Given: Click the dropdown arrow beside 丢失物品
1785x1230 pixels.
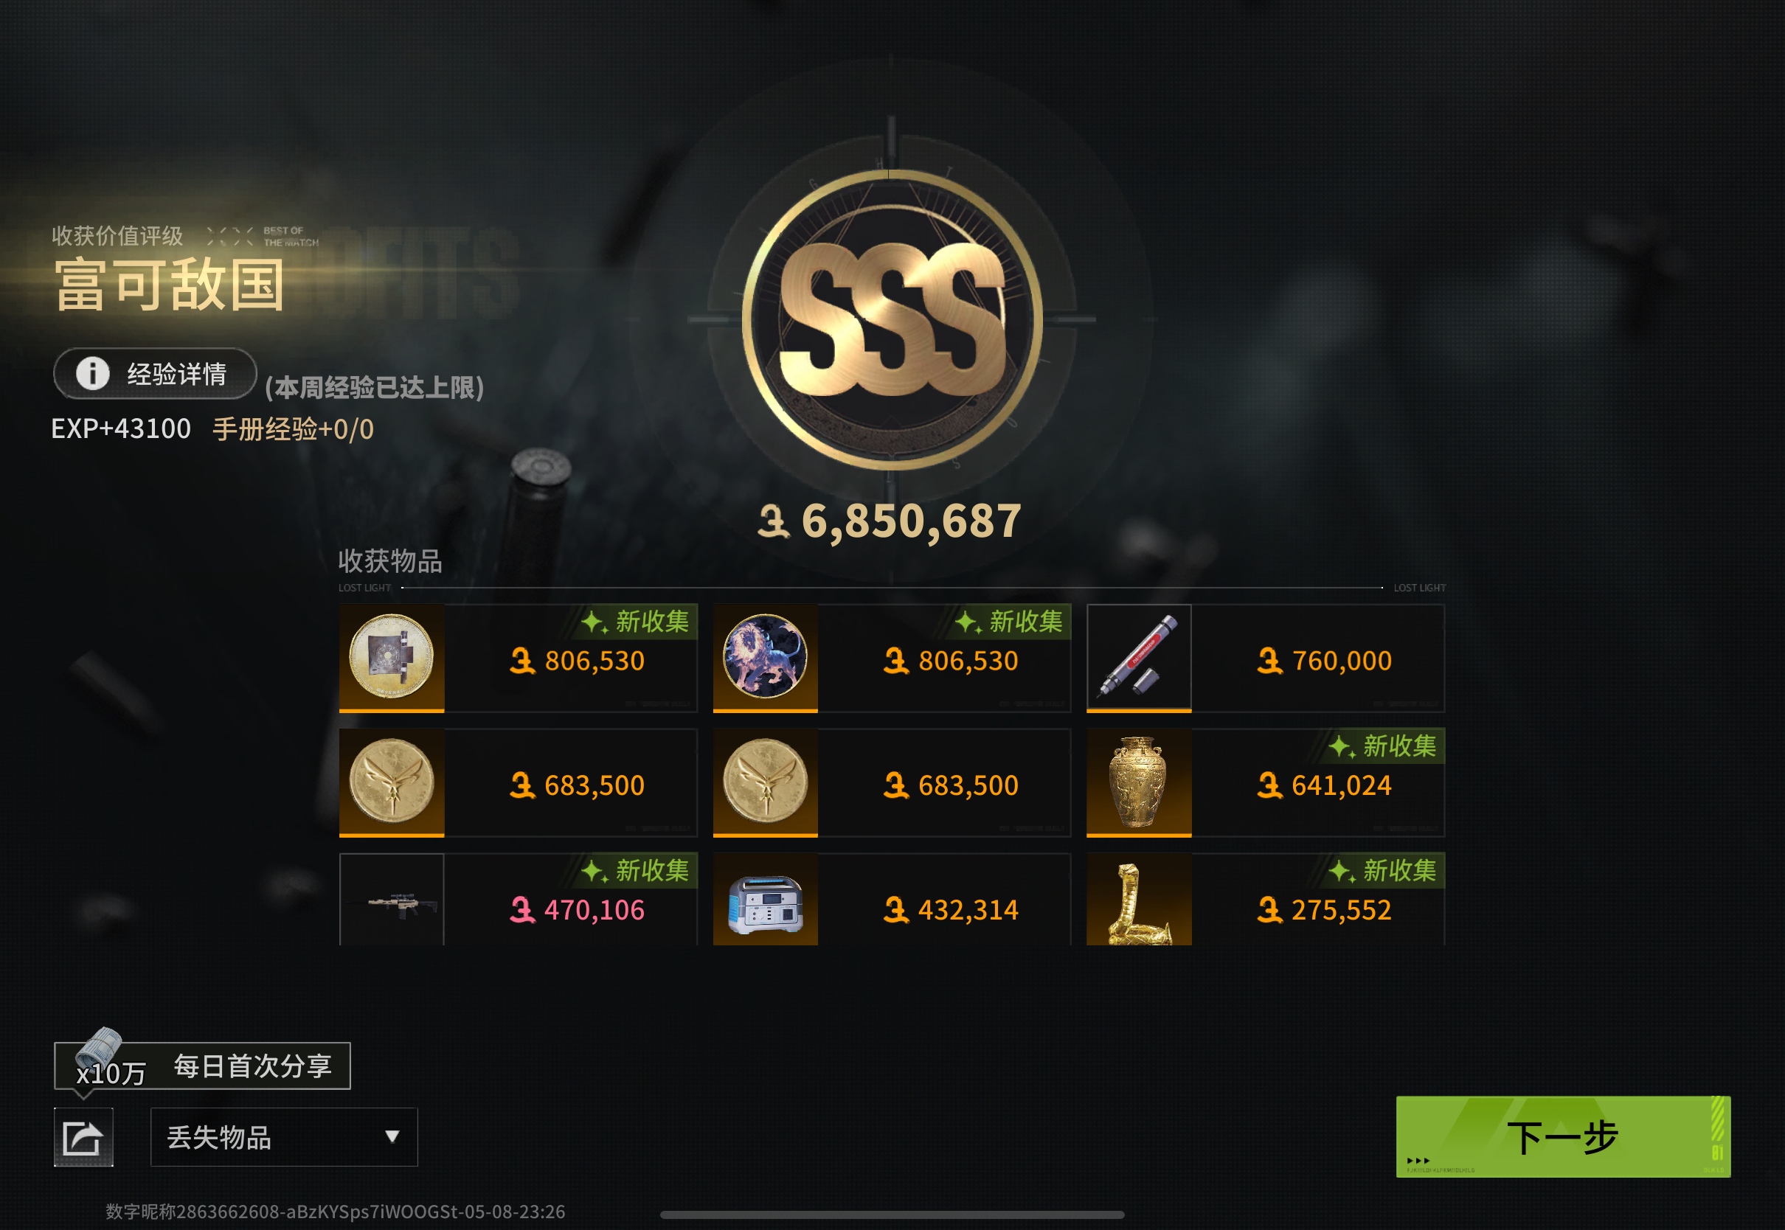Looking at the screenshot, I should tap(392, 1137).
